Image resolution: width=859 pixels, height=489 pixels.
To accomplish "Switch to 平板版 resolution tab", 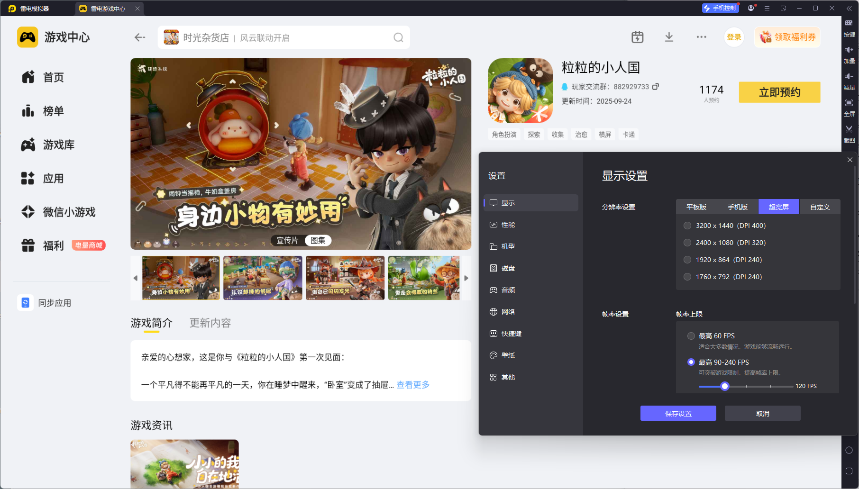I will pyautogui.click(x=696, y=207).
